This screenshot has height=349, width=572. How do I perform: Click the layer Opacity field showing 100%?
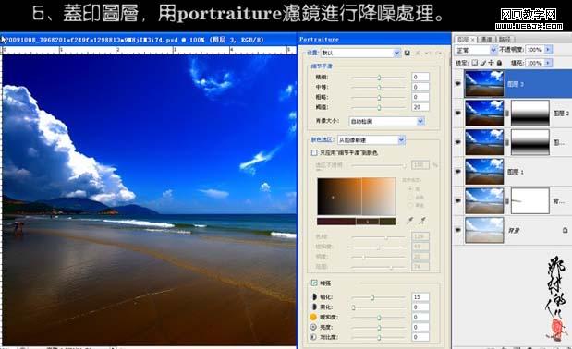click(535, 50)
